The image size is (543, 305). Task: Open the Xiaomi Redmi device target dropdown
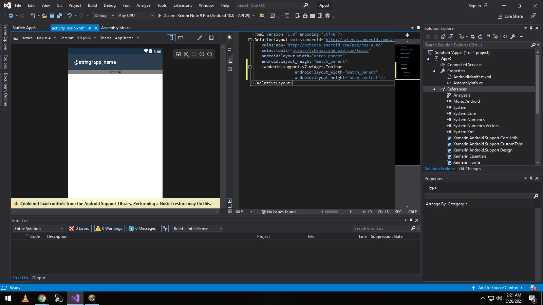pos(254,16)
